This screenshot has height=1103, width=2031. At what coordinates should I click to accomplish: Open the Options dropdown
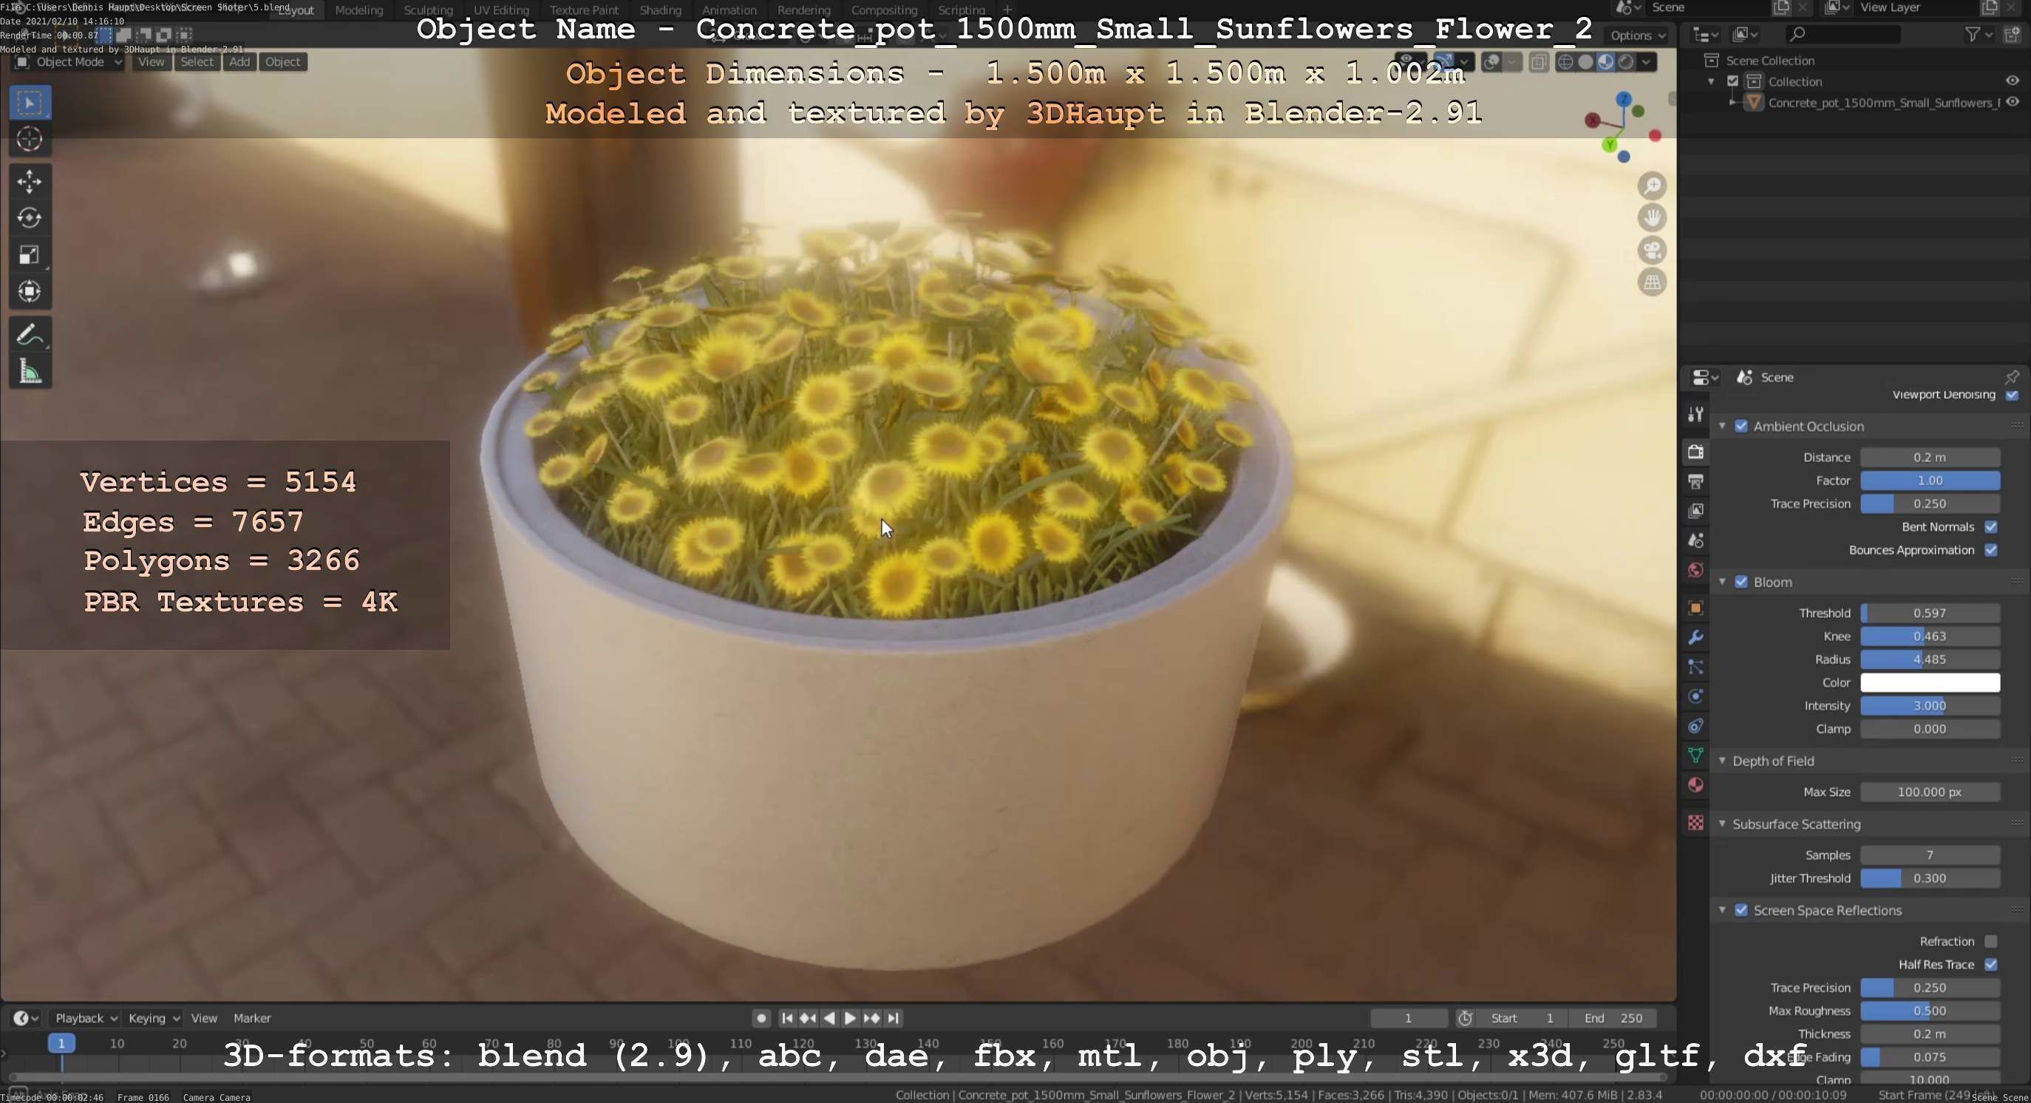point(1638,35)
